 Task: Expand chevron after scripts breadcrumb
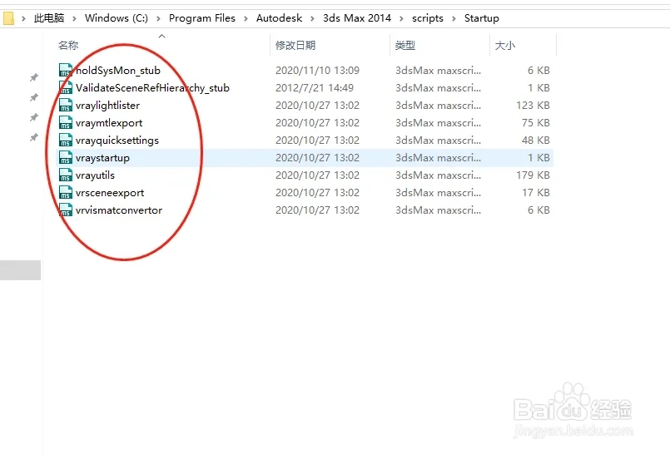coord(454,18)
